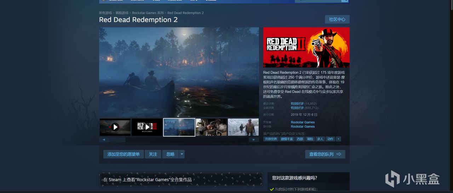Viewport: 453px width, 193px height.
Task: Open the Rockstar Games 全合集作品 franchise banner
Action: 181,179
